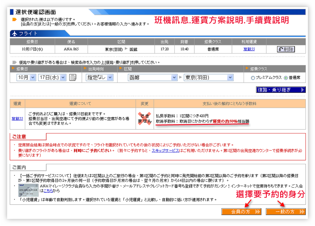Click the arrival time 18:40
This screenshot has width=315, height=226.
(x=185, y=49)
